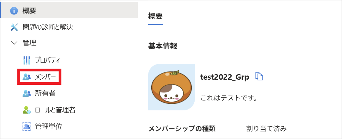The image size is (342, 139).
Task: Collapse the 管理 section chevron
Action: (14, 43)
